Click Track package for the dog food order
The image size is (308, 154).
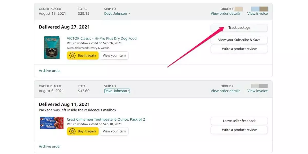tap(239, 27)
